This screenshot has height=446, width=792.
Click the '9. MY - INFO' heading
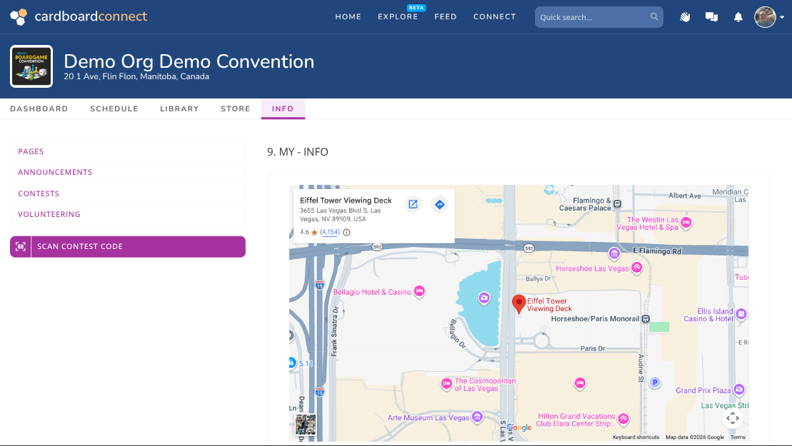point(298,152)
